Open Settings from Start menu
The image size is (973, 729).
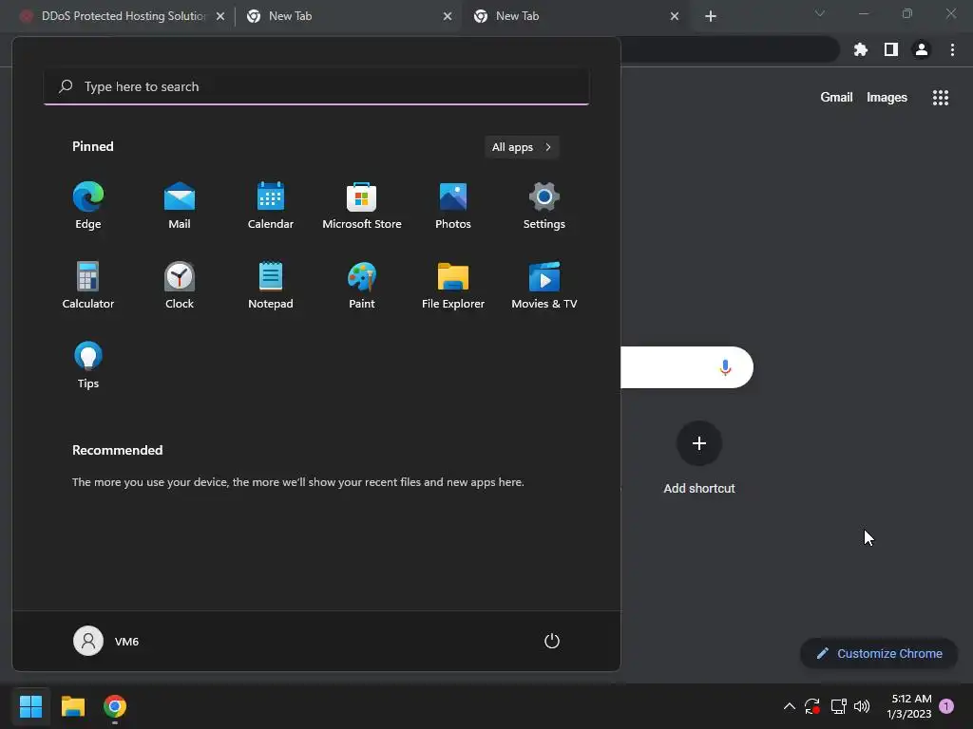[544, 205]
